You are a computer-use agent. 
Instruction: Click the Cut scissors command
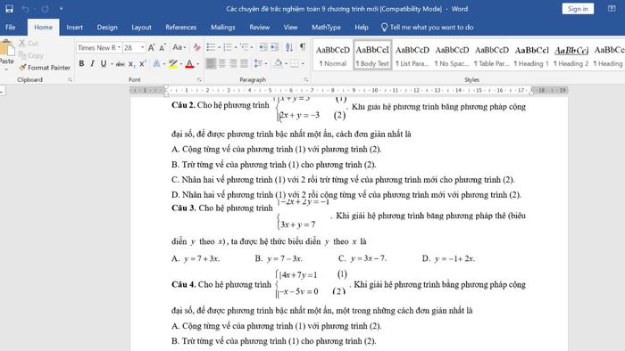[29, 44]
